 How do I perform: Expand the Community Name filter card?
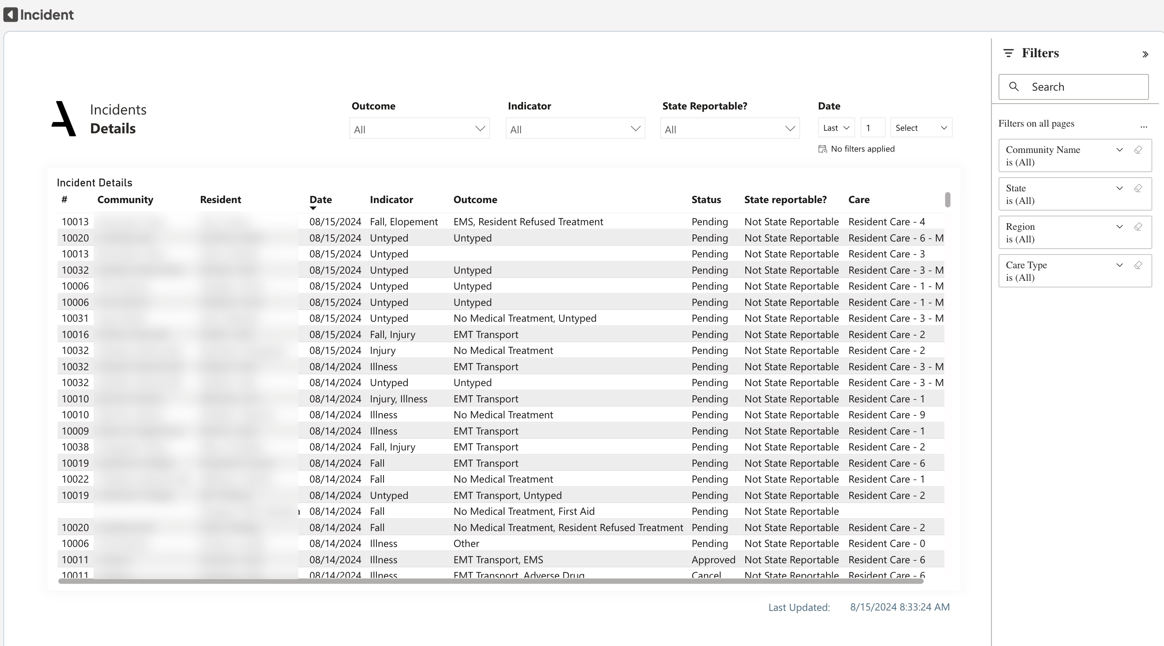tap(1119, 150)
